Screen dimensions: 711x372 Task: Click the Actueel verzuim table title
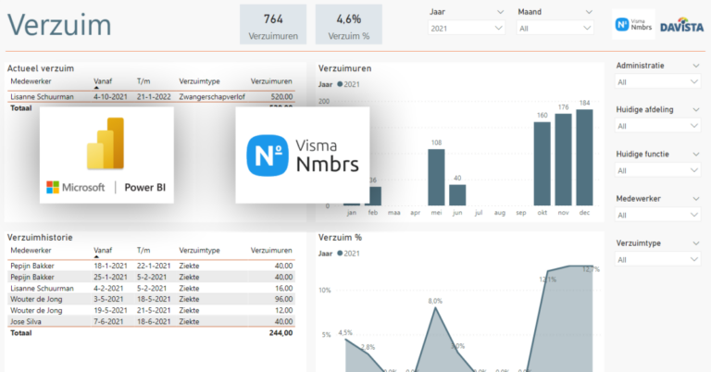(x=41, y=68)
